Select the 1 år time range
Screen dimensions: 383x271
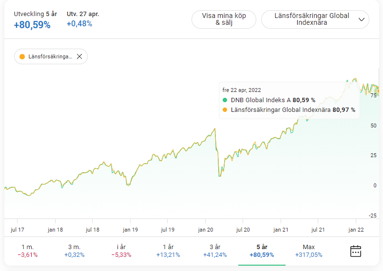[168, 251]
